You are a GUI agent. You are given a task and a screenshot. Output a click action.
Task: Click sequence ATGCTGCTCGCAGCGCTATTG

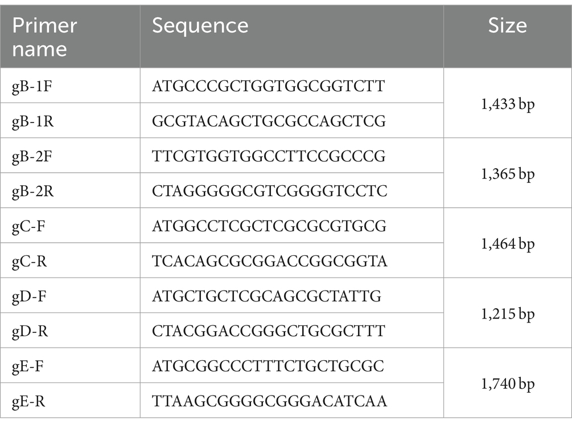pyautogui.click(x=267, y=296)
